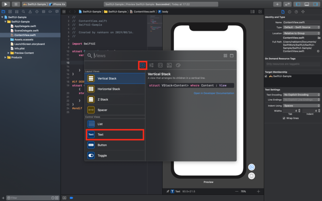Open the Breakpoint navigator
Screen dimensions: 322x201
coord(50,12)
